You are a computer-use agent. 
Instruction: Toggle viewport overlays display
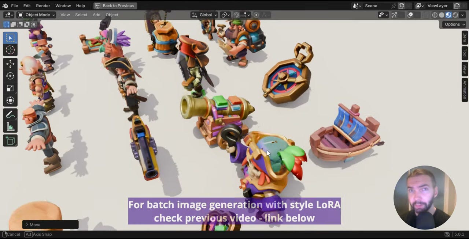(410, 15)
